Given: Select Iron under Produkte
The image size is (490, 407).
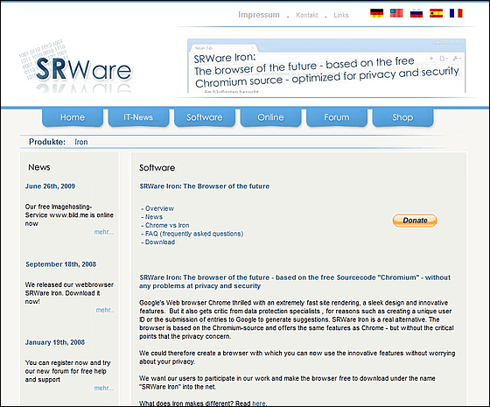Looking at the screenshot, I should (x=81, y=142).
